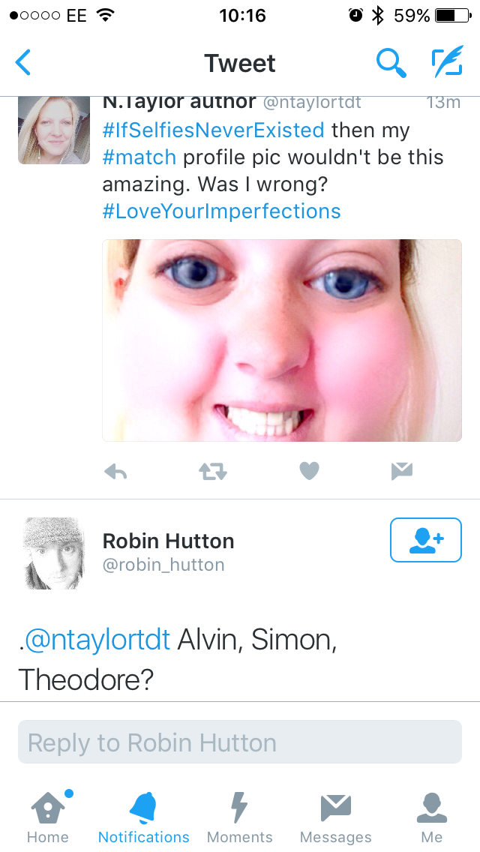Viewport: 480px width, 852px height.
Task: Open the Messages tab
Action: click(x=335, y=816)
